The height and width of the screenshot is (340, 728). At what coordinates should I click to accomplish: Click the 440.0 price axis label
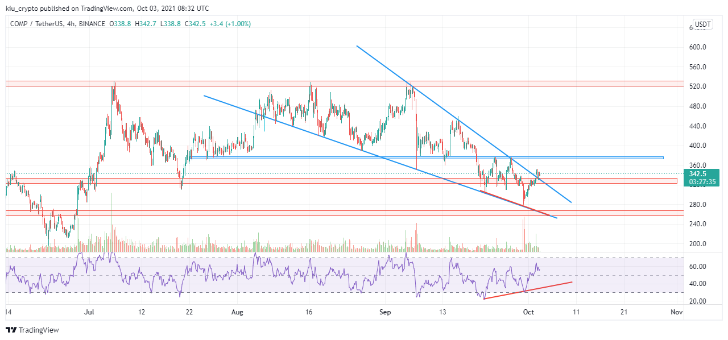click(x=698, y=126)
